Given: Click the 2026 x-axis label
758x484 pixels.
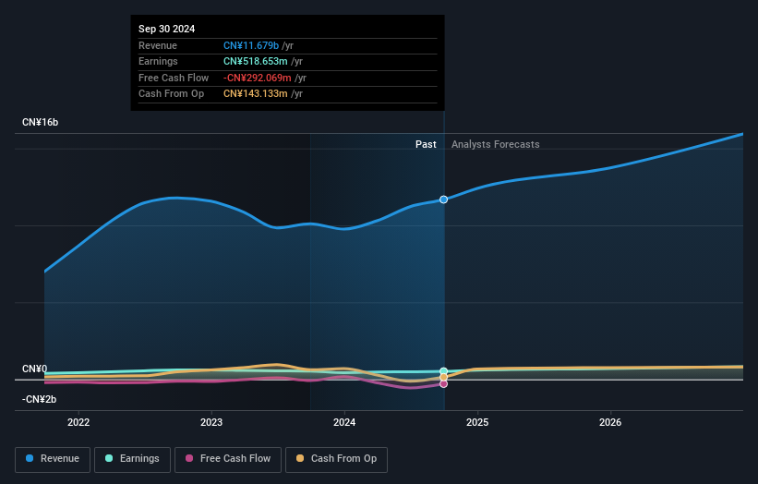Looking at the screenshot, I should (610, 423).
